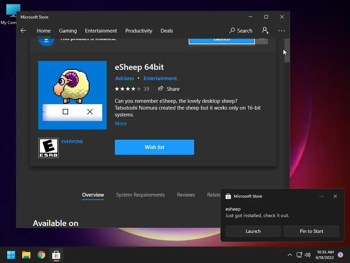Open the account sign-in icon
350x263 pixels.
[265, 30]
